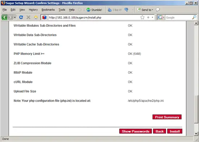Open the View menu
Screen dimensions: 199x142
click(x=22, y=10)
